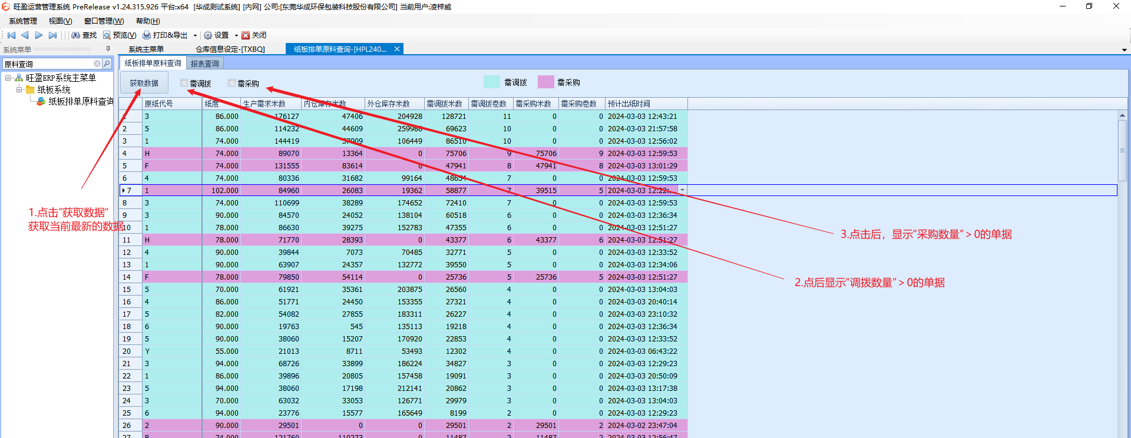This screenshot has width=1131, height=438.
Task: Sort by the 需调拨卷数 column header
Action: (491, 104)
